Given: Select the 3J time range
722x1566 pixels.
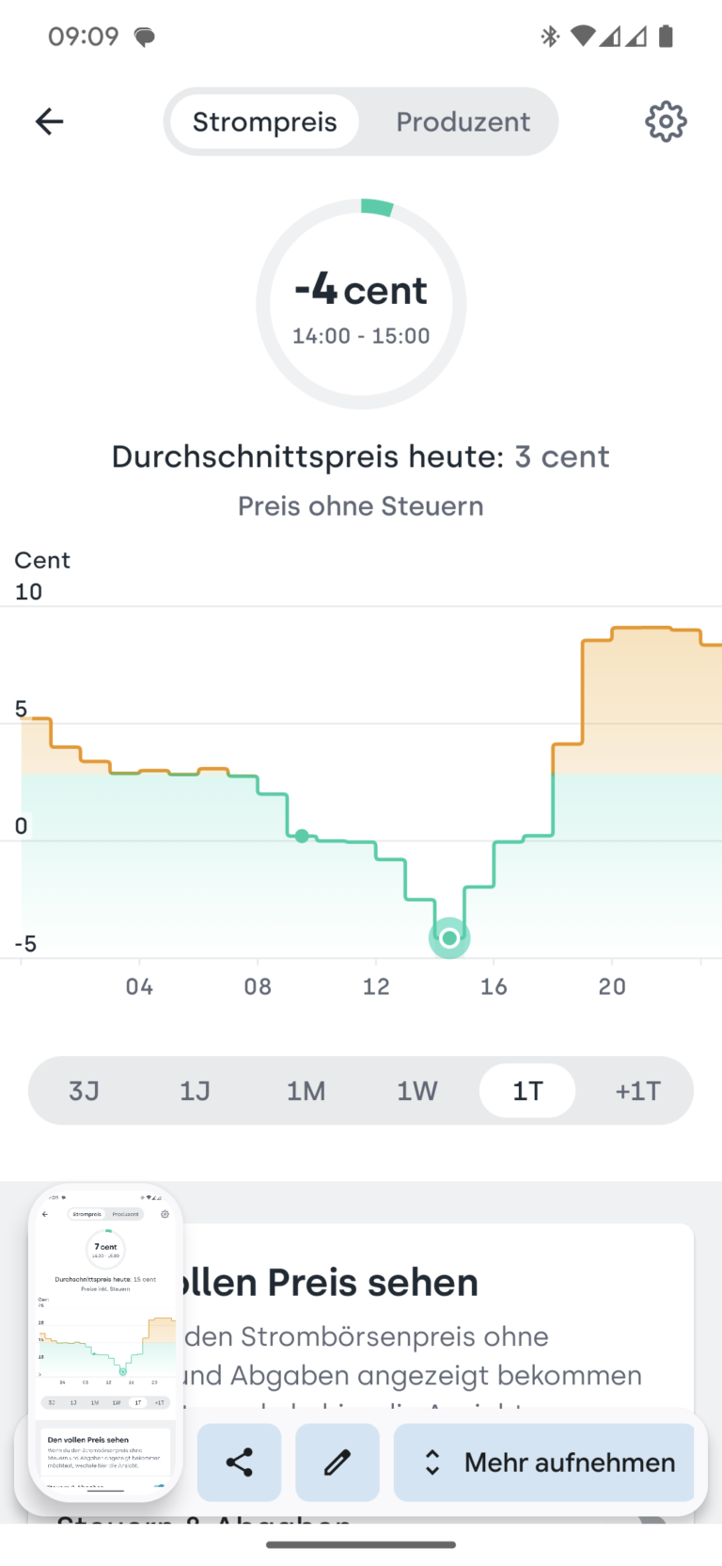Looking at the screenshot, I should tap(84, 1091).
